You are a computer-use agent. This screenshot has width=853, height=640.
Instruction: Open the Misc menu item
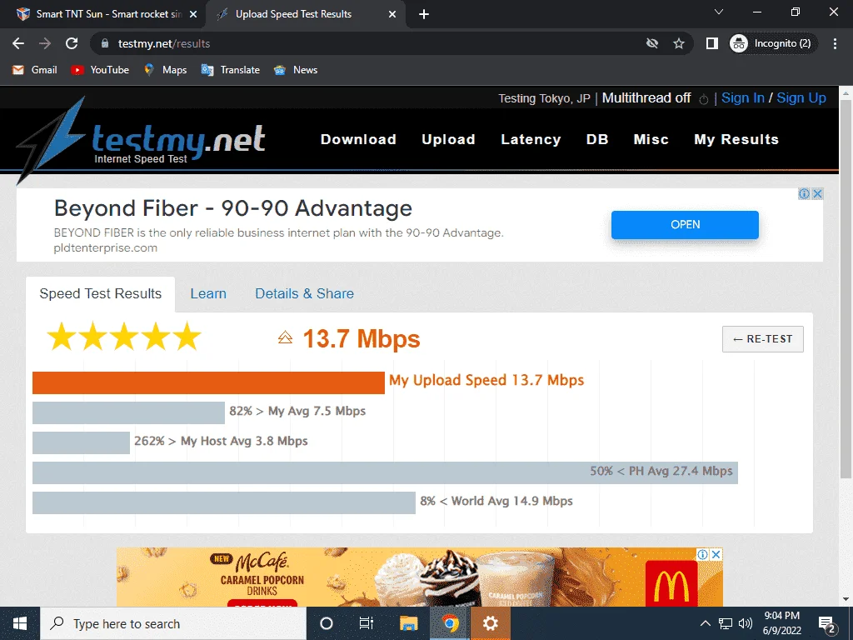tap(651, 139)
